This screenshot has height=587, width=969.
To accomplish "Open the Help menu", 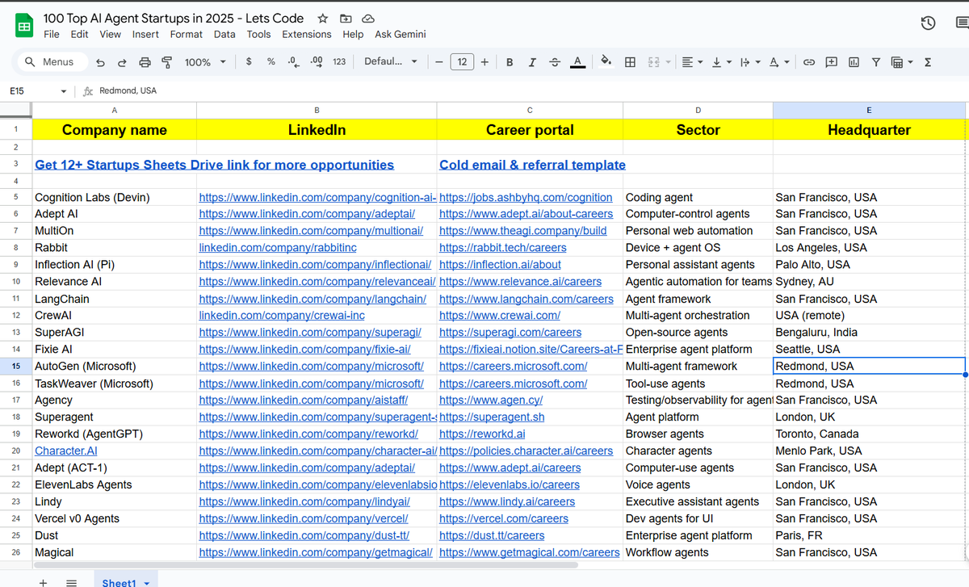I will pos(353,34).
